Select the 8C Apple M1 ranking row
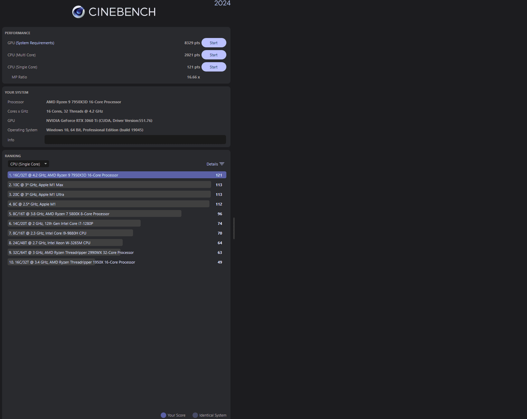 (117, 204)
